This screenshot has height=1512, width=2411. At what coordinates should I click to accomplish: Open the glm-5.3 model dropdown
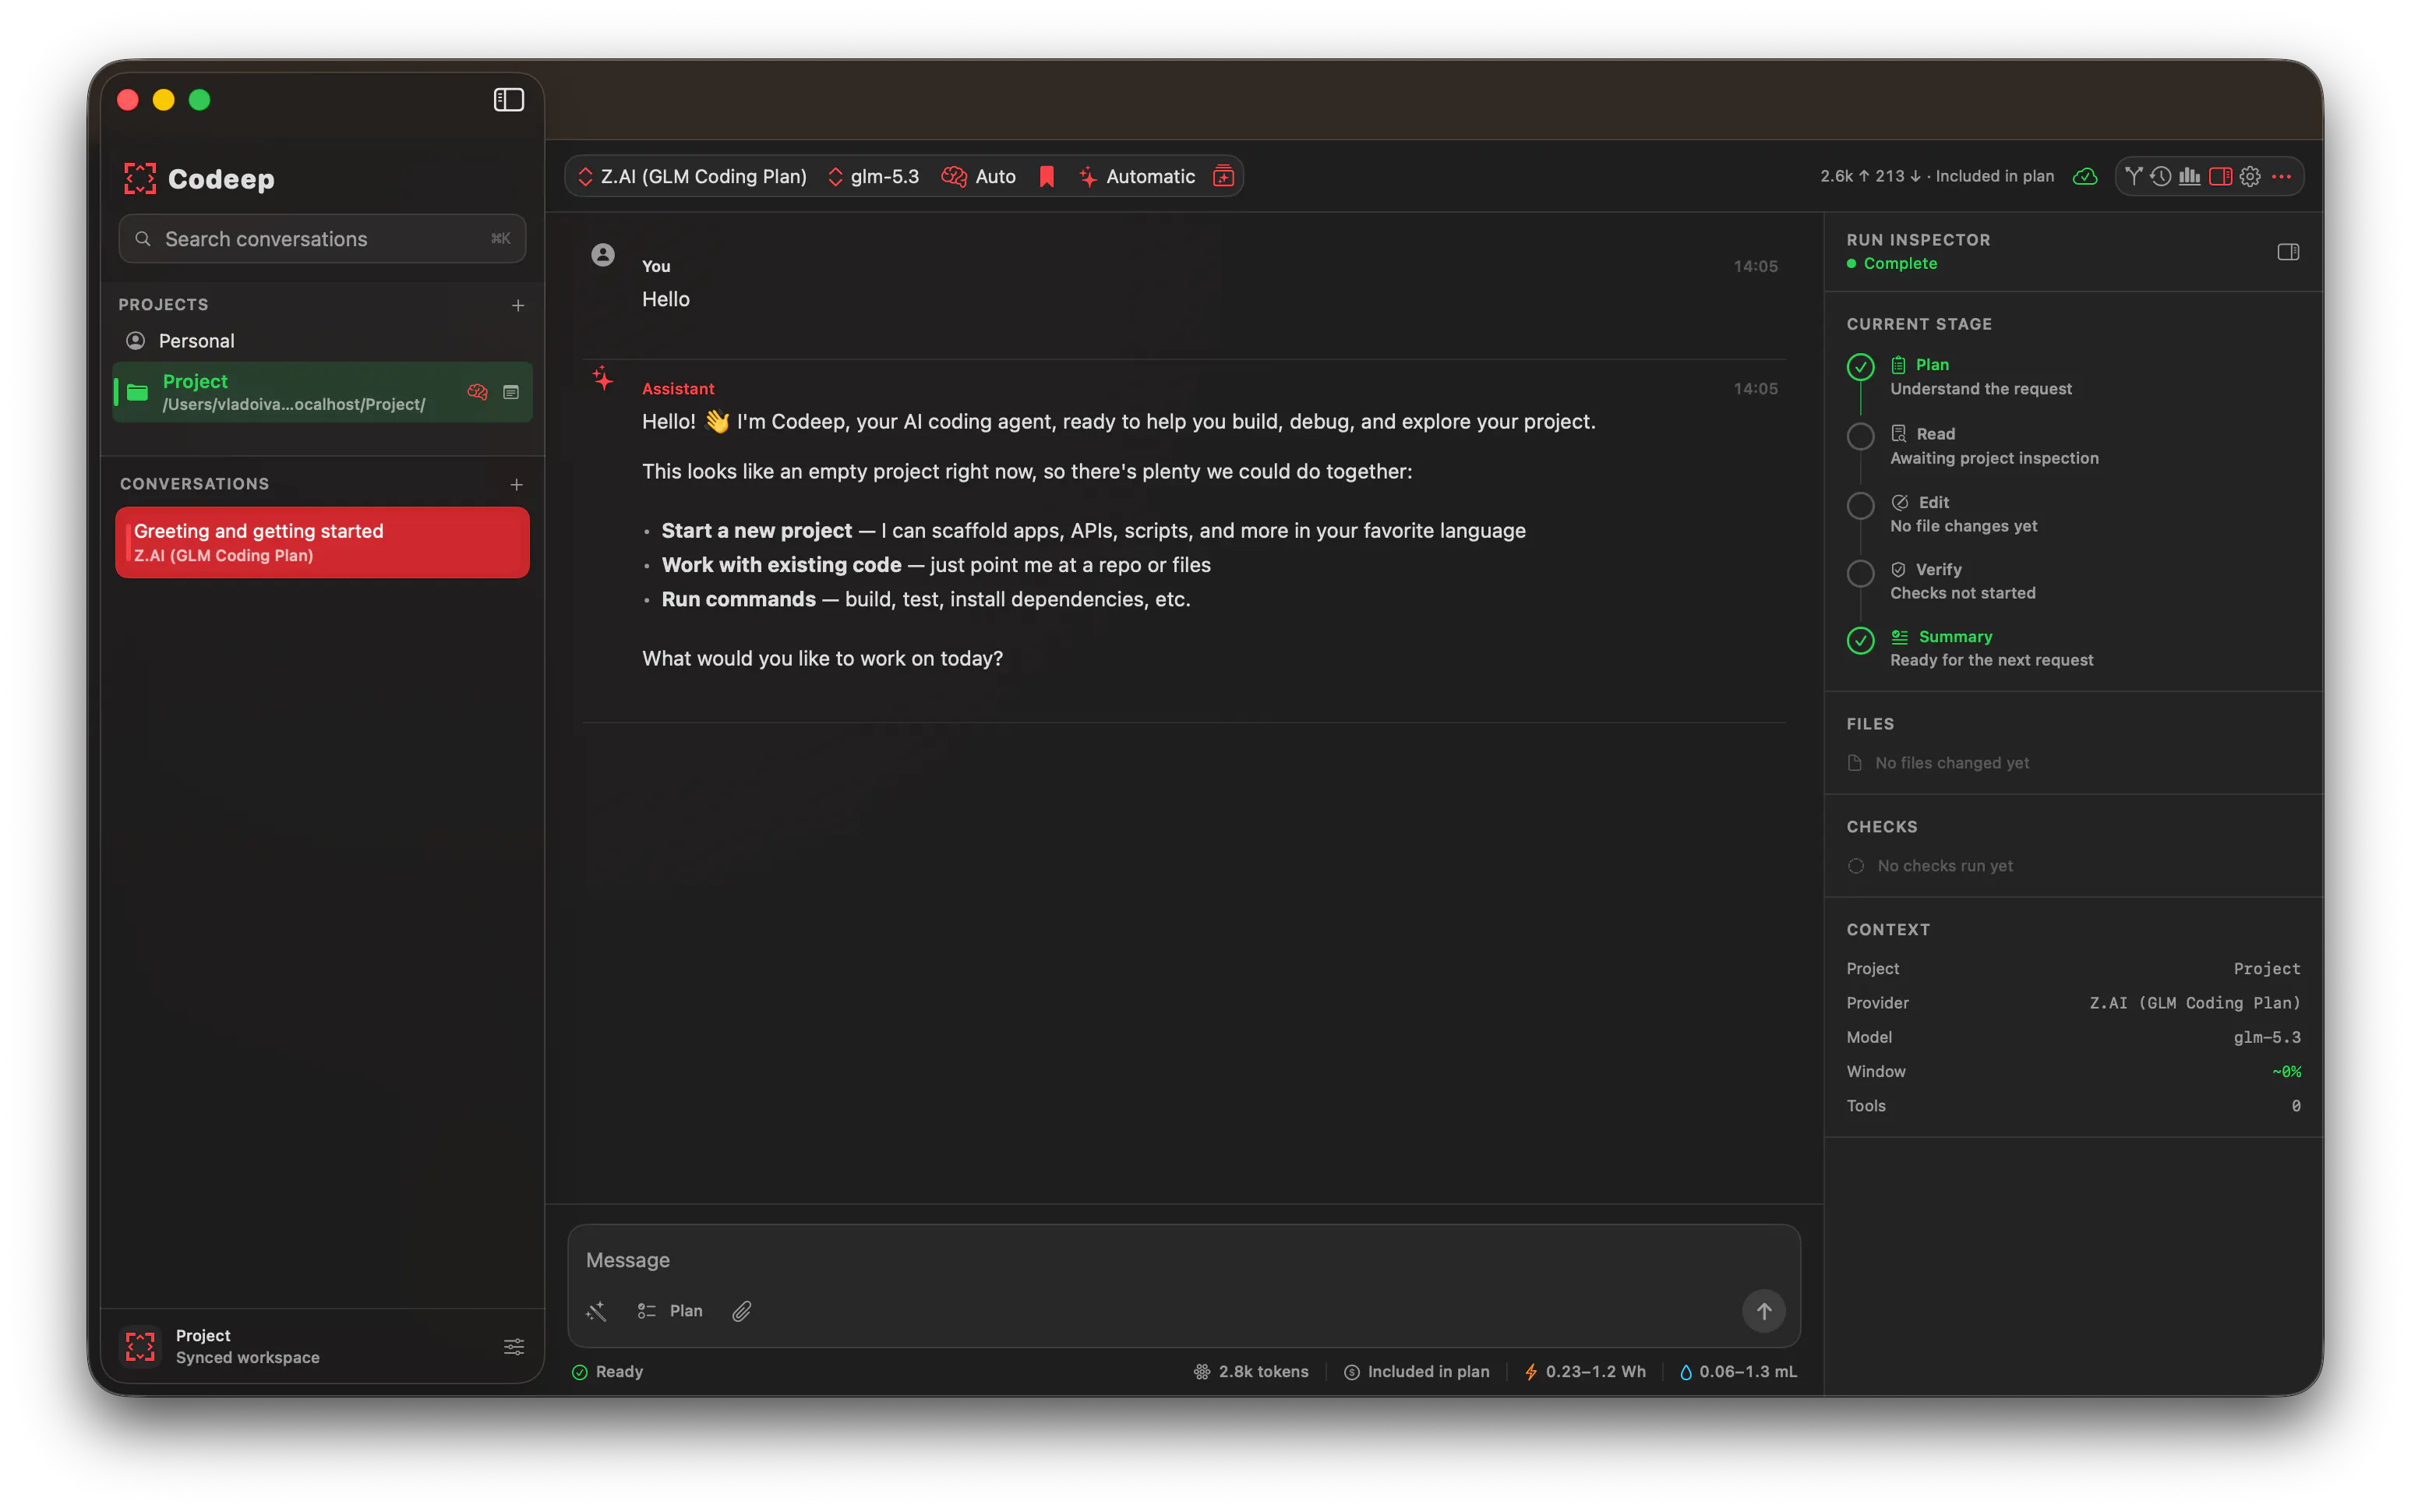874,177
